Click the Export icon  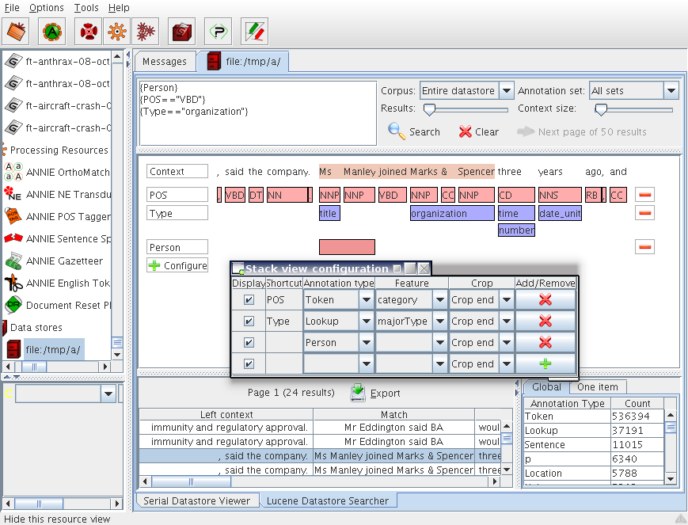click(358, 393)
